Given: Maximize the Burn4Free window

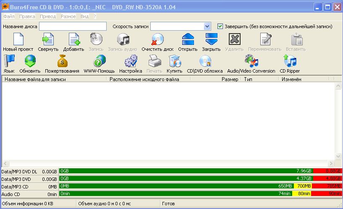Looking at the screenshot, I should pos(328,7).
